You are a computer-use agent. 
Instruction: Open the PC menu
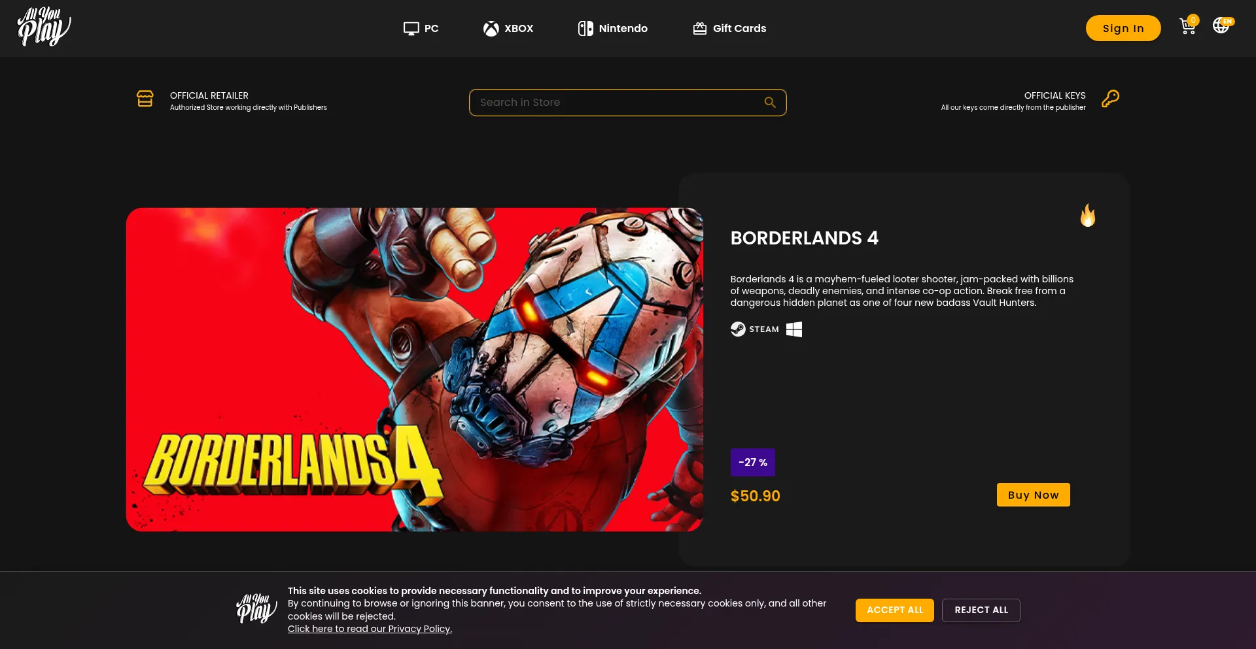421,28
